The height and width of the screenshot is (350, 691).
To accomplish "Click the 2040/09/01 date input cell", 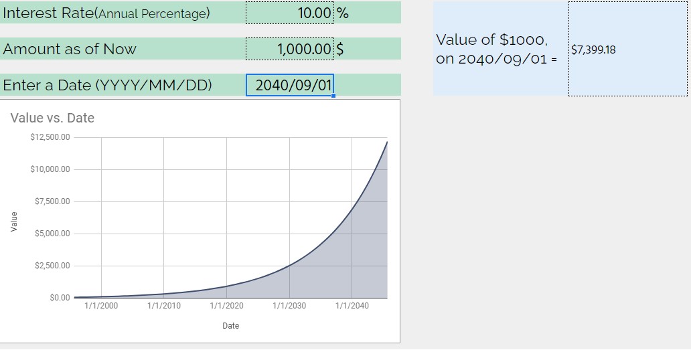I will click(290, 85).
